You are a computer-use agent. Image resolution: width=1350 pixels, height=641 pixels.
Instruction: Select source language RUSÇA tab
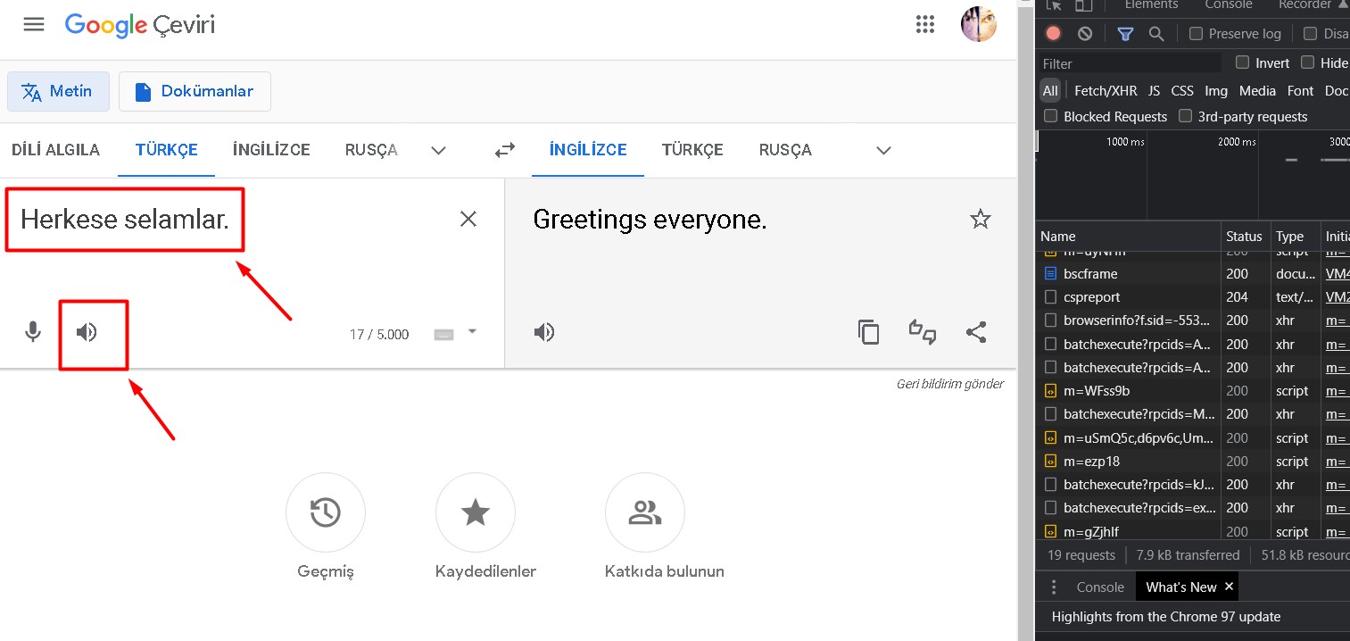tap(371, 150)
